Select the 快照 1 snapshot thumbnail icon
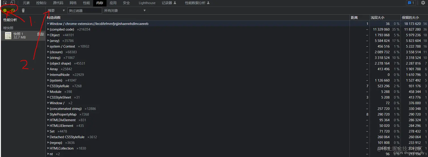The width and height of the screenshot is (428, 157). (x=8, y=36)
